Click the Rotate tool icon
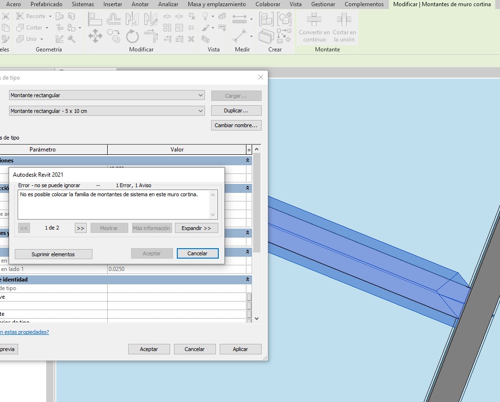 132,36
